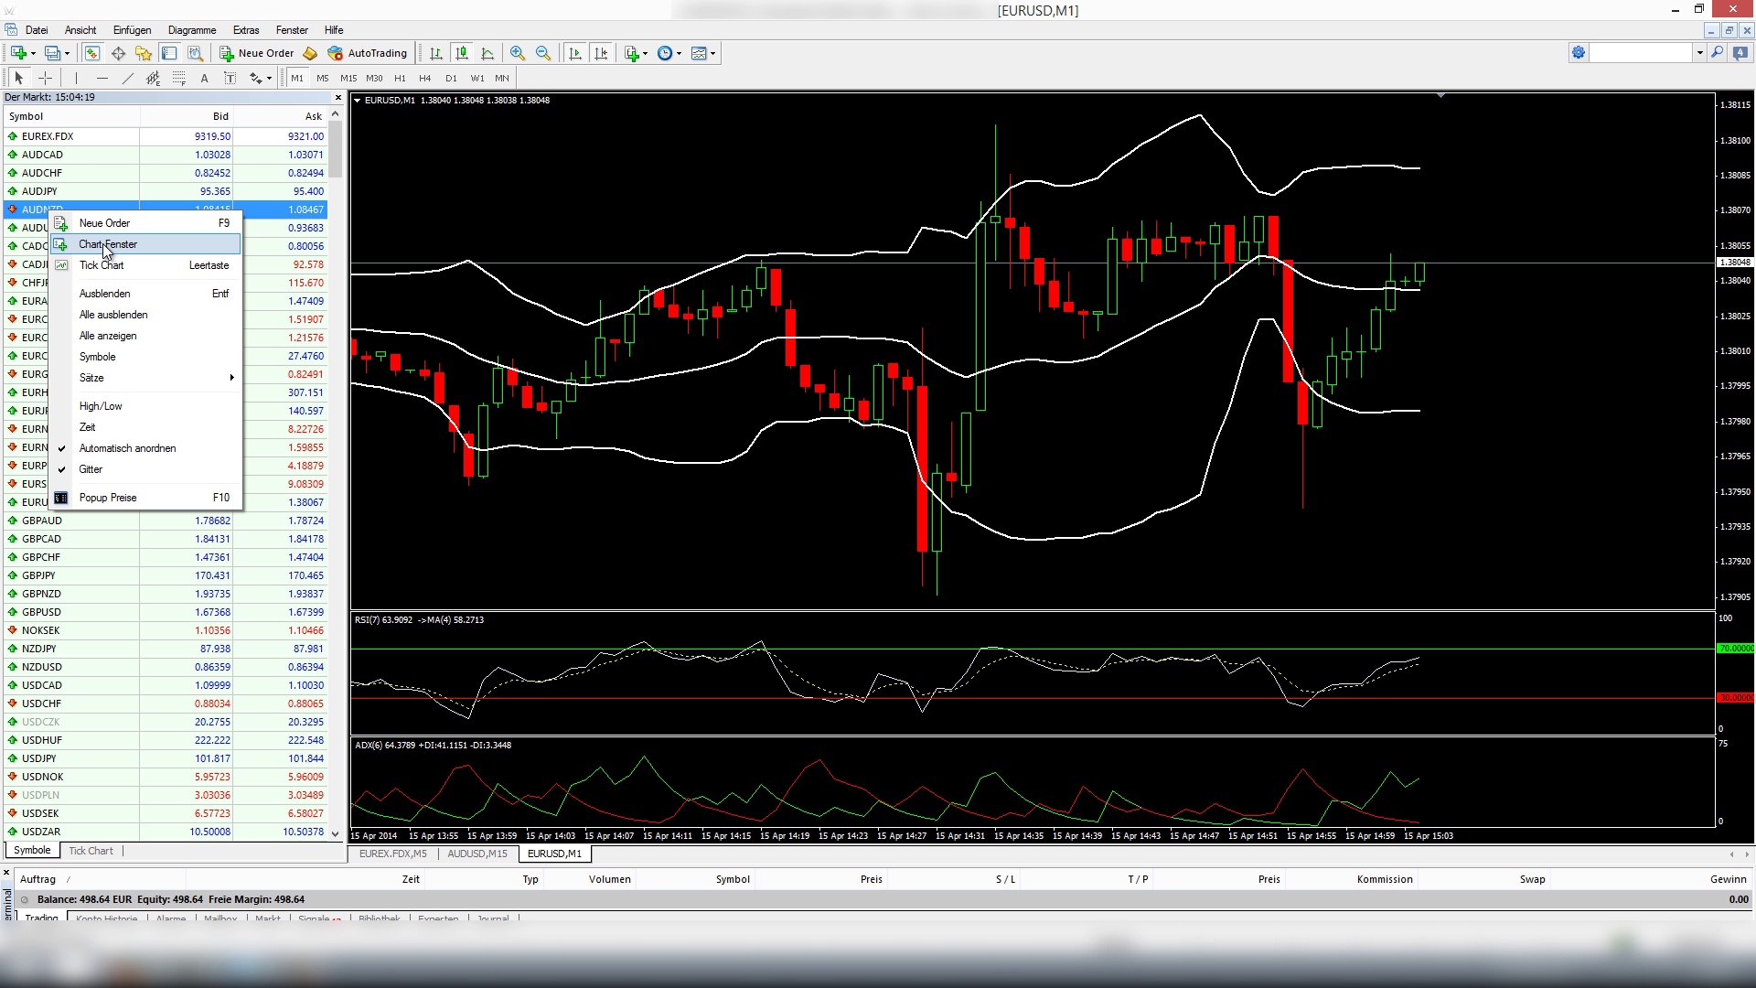Viewport: 1756px width, 988px height.
Task: Select the H4 timeframe button
Action: point(424,78)
